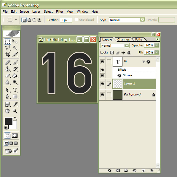Image resolution: width=177 pixels, height=177 pixels.
Task: Click the delete layer trash icon
Action: point(152,170)
